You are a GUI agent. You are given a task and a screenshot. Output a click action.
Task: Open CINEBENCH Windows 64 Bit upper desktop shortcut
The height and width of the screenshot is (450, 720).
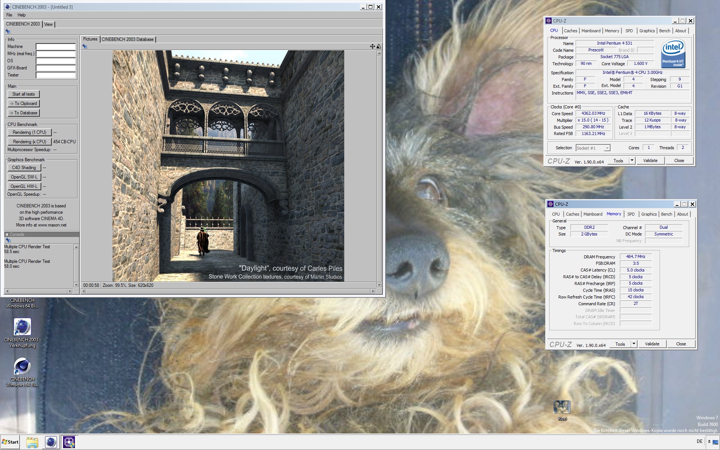point(22,303)
